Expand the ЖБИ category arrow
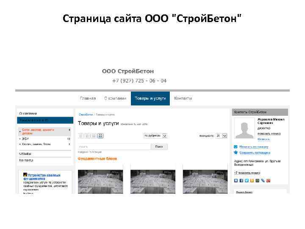This screenshot has height=229, width=305. pyautogui.click(x=20, y=139)
